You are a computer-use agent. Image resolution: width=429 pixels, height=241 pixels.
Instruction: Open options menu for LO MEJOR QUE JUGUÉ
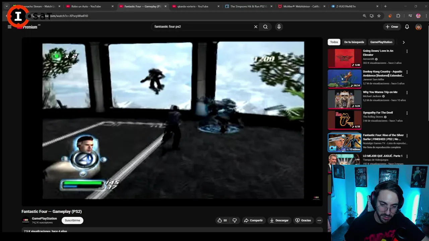tap(407, 156)
